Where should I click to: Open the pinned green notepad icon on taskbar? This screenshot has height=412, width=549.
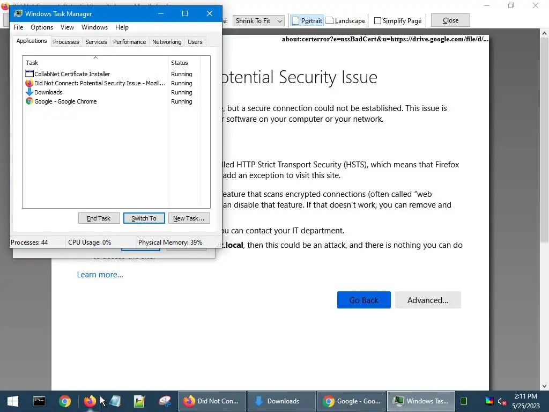(x=139, y=401)
